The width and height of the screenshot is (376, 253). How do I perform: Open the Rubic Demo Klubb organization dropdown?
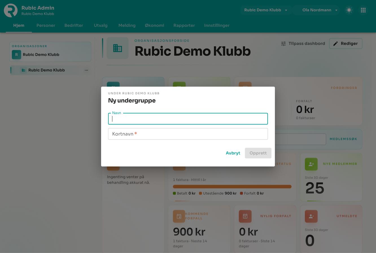266,10
